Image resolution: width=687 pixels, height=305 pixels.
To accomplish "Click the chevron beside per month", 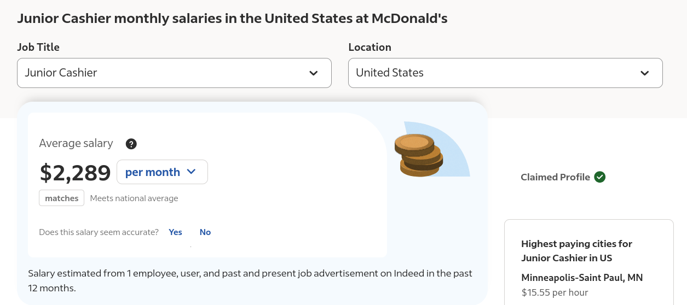I will (x=191, y=172).
